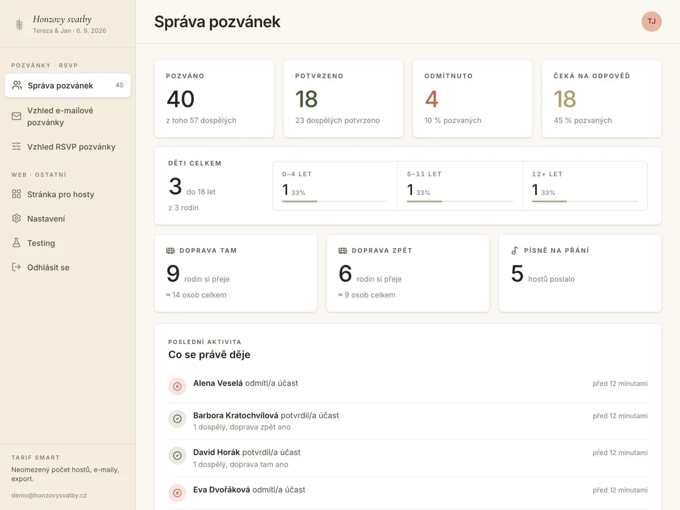This screenshot has width=680, height=510.
Task: Open Vzhled e-mailové pozvánky page
Action: pyautogui.click(x=67, y=116)
